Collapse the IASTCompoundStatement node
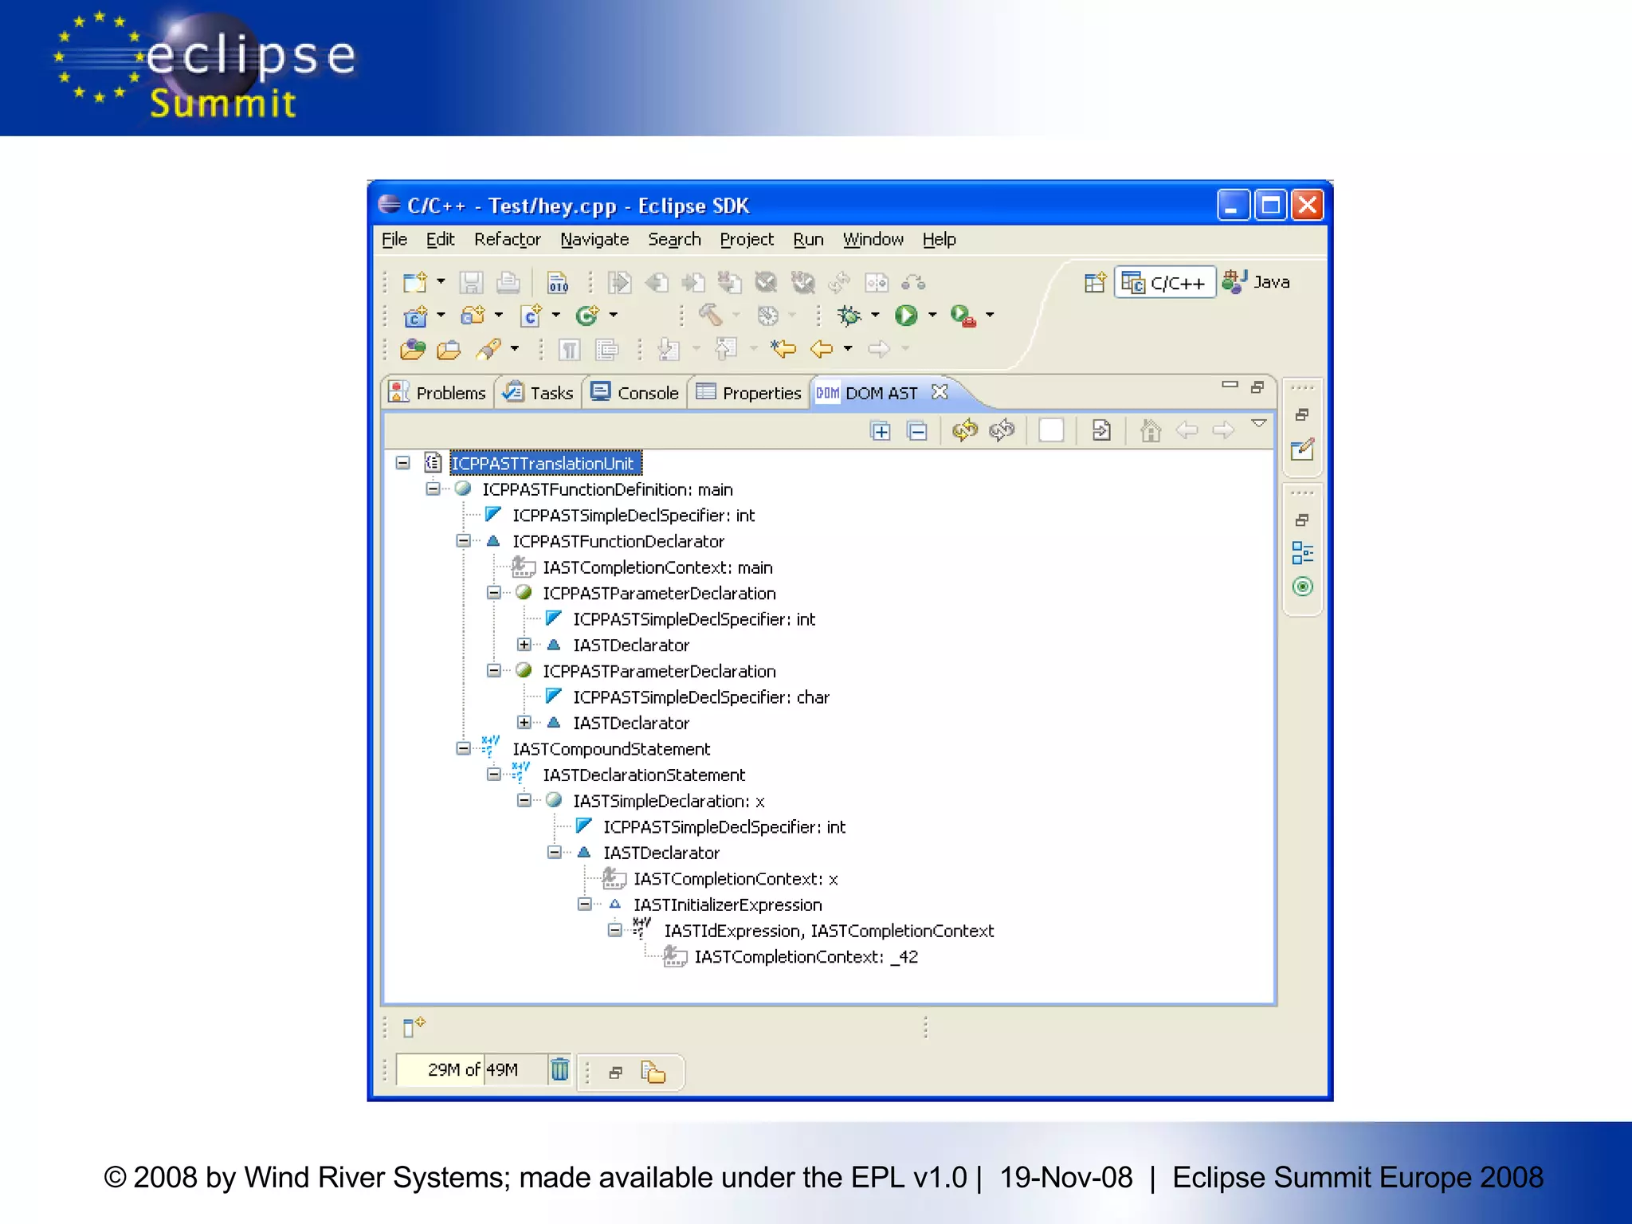The height and width of the screenshot is (1224, 1632). [463, 748]
